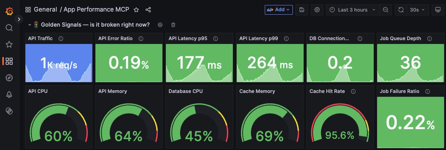Click the 177 ms latency value
Screen dimensions: 446x150
coord(199,63)
